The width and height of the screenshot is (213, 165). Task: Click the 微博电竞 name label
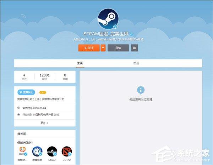[x=37, y=160]
